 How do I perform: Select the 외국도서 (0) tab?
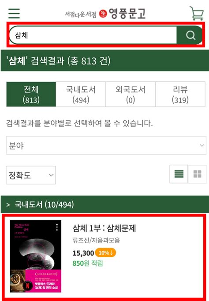[x=131, y=94]
